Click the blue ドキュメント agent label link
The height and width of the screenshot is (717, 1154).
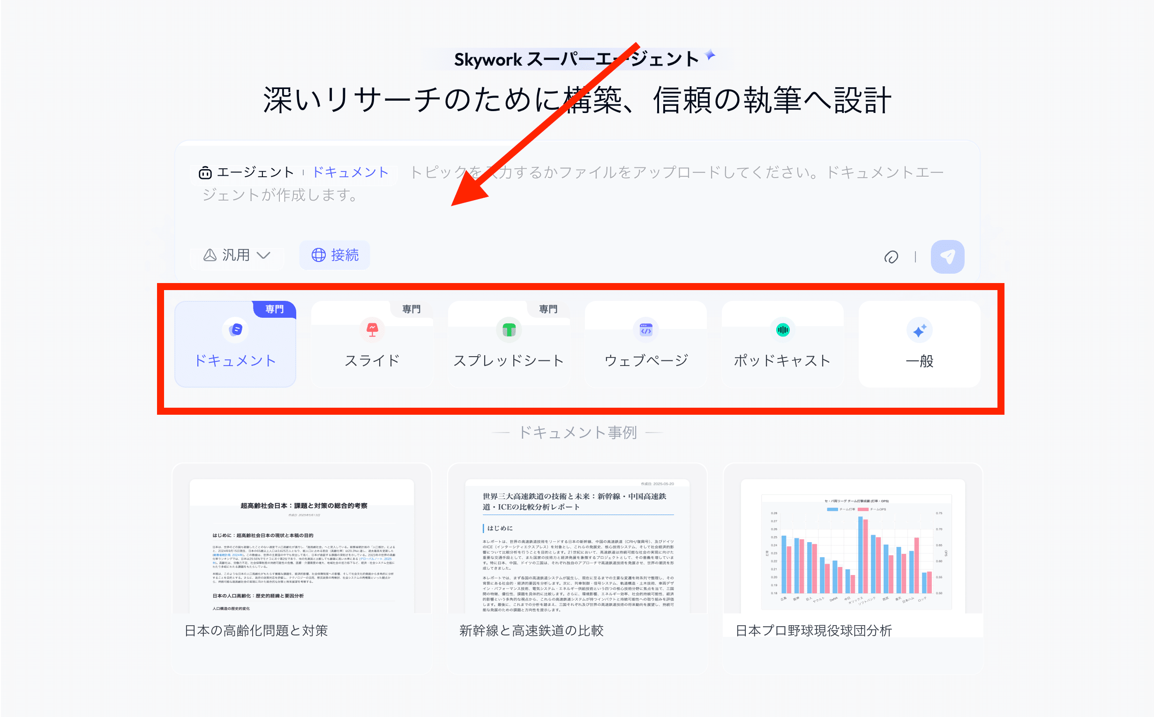(351, 172)
